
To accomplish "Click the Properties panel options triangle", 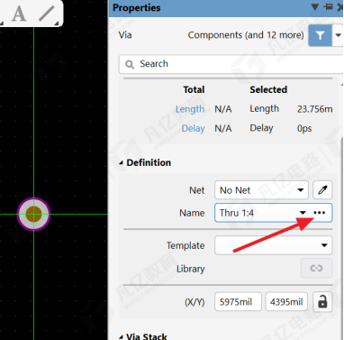I will click(x=314, y=7).
